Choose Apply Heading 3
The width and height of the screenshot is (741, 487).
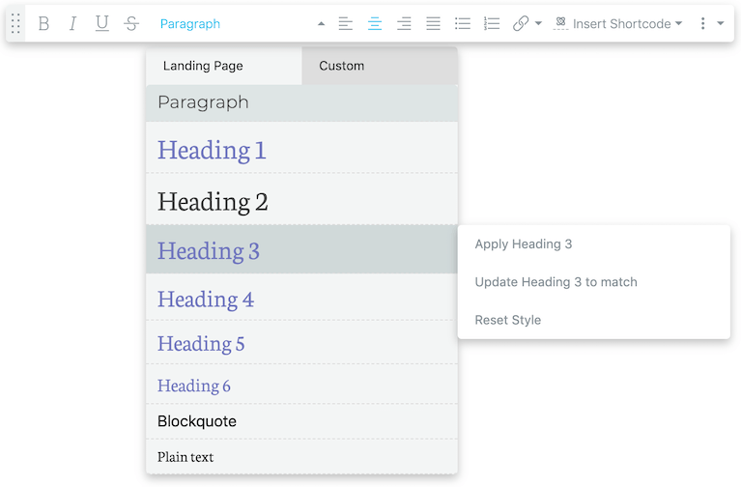(523, 243)
